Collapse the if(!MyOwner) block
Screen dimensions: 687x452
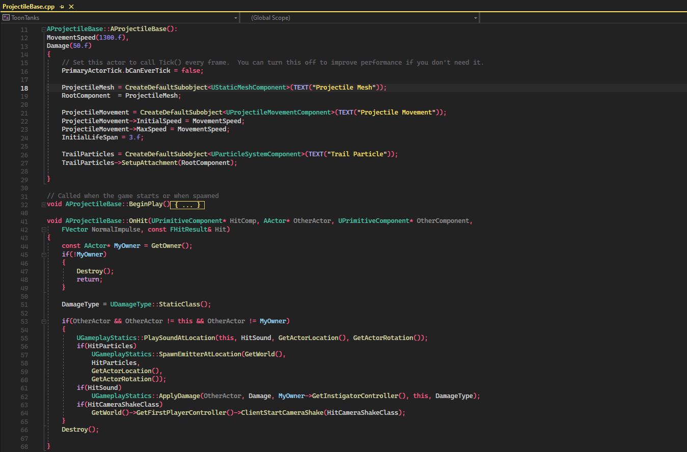click(x=43, y=255)
